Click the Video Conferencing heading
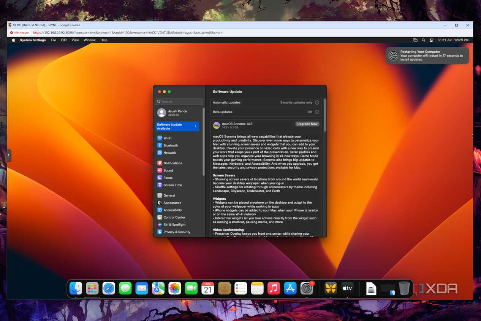 click(x=228, y=230)
